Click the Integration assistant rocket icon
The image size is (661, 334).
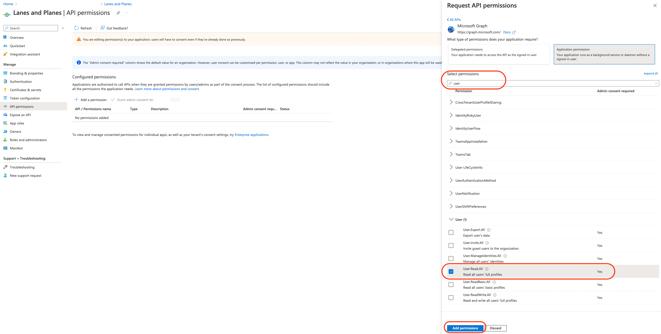[5, 54]
